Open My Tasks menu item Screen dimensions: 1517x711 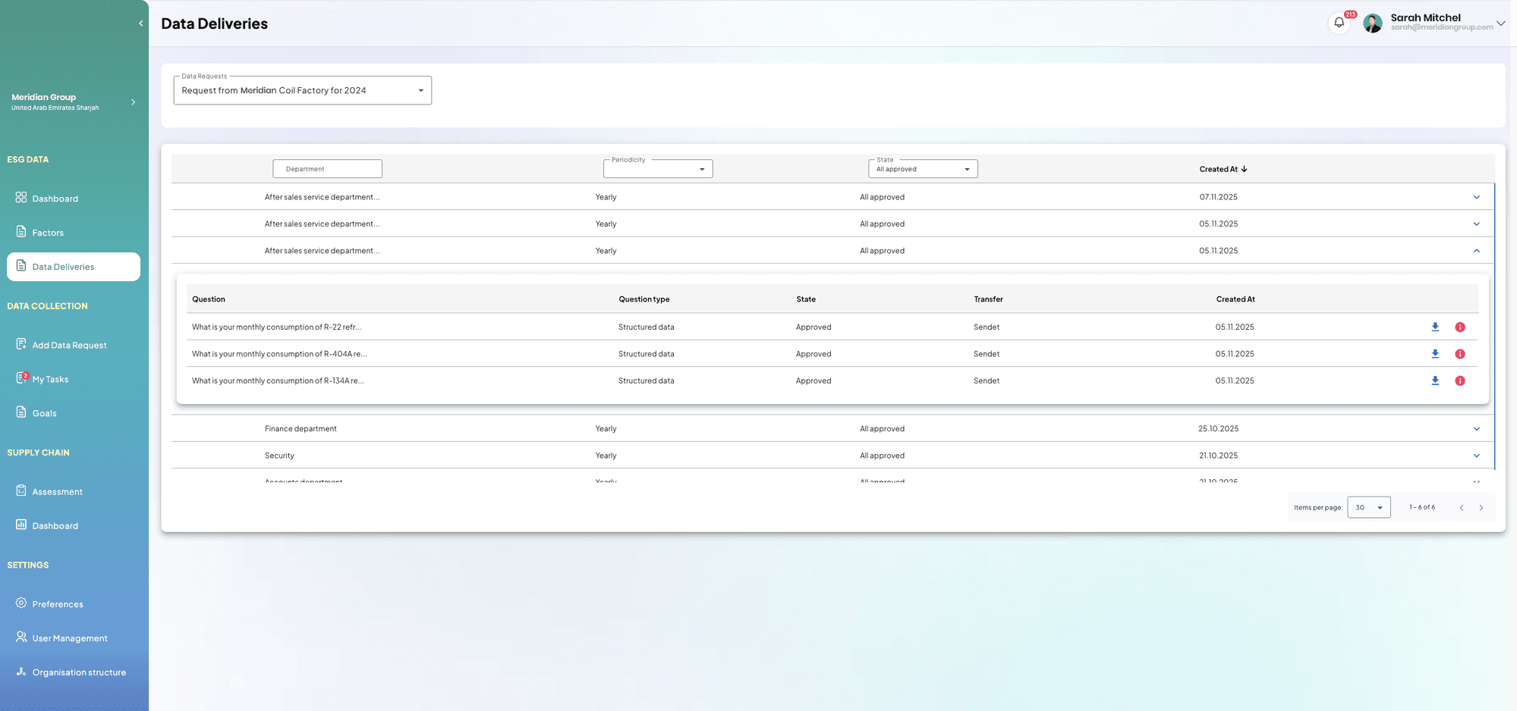74,379
